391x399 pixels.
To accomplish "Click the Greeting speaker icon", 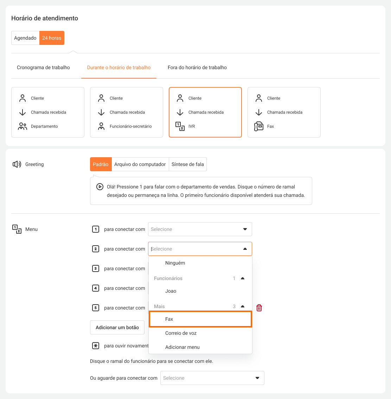I will (x=17, y=164).
